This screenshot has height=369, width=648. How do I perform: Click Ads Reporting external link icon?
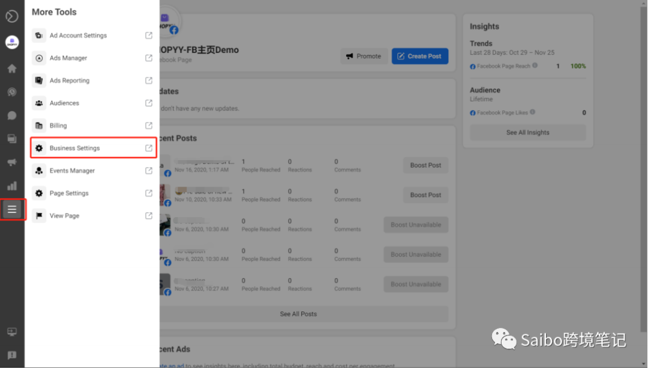[x=149, y=80]
